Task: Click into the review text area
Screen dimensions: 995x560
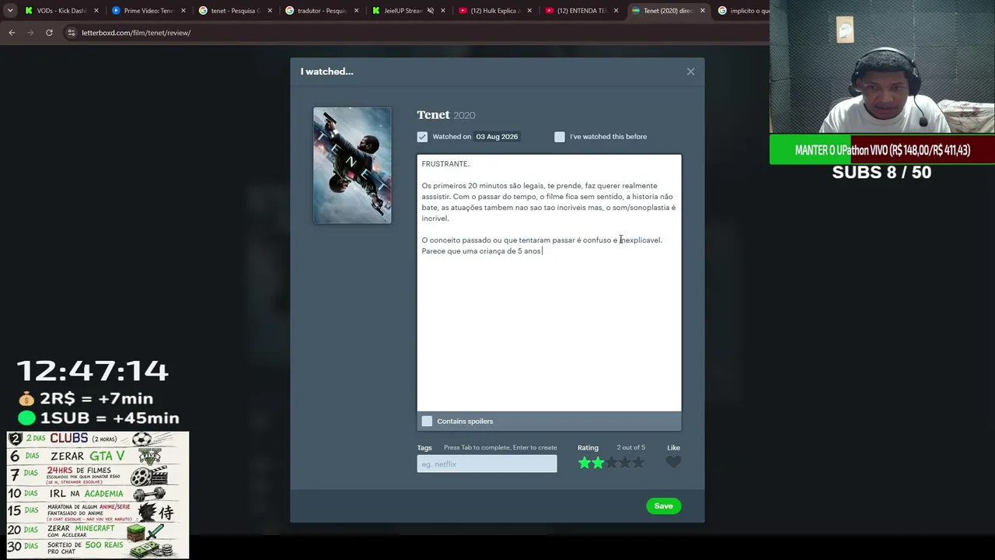Action: pyautogui.click(x=549, y=283)
